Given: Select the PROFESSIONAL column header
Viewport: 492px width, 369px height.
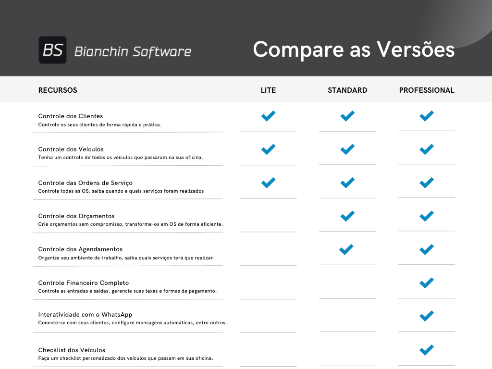Looking at the screenshot, I should coord(427,90).
